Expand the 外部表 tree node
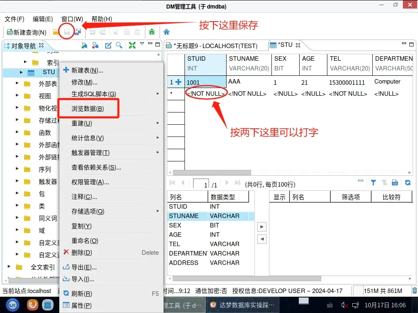 pos(17,84)
